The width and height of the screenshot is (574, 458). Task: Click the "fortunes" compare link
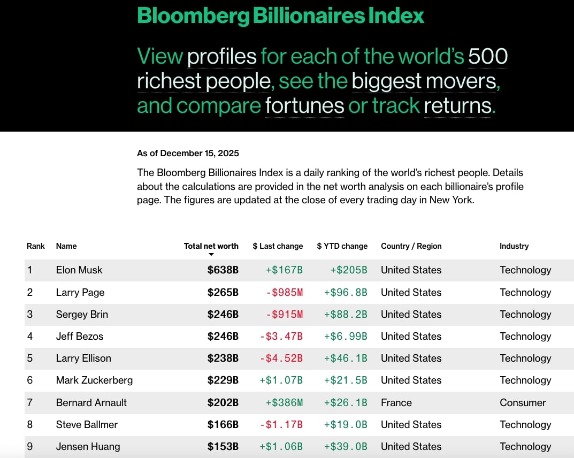tap(304, 105)
